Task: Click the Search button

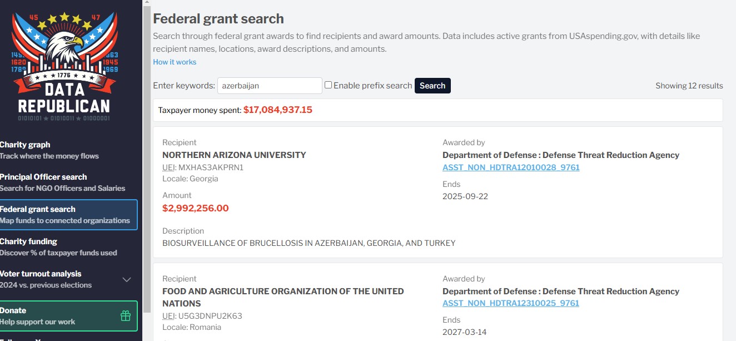Action: point(432,86)
